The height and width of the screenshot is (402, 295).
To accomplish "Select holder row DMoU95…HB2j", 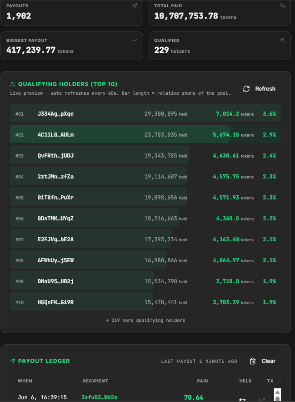I will tap(146, 281).
